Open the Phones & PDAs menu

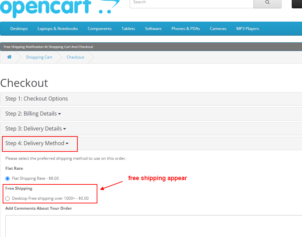(x=185, y=29)
